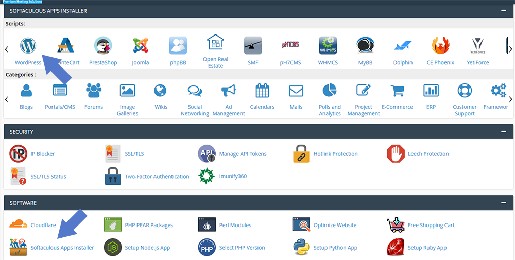Open the pH7CMS script icon
The width and height of the screenshot is (515, 260).
coord(290,45)
